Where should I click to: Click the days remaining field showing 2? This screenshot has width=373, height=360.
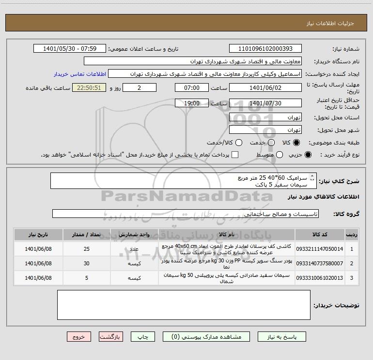pyautogui.click(x=139, y=87)
